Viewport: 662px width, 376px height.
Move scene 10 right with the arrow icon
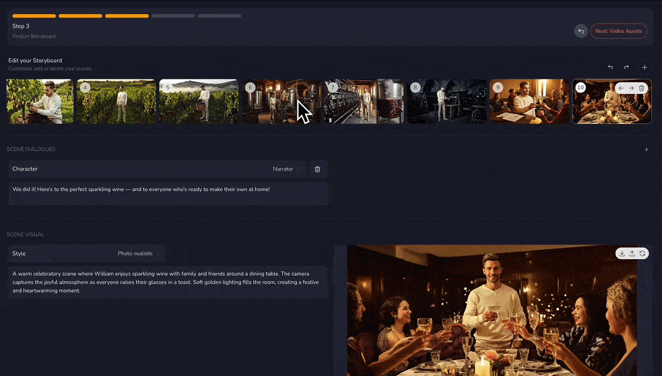[x=631, y=88]
